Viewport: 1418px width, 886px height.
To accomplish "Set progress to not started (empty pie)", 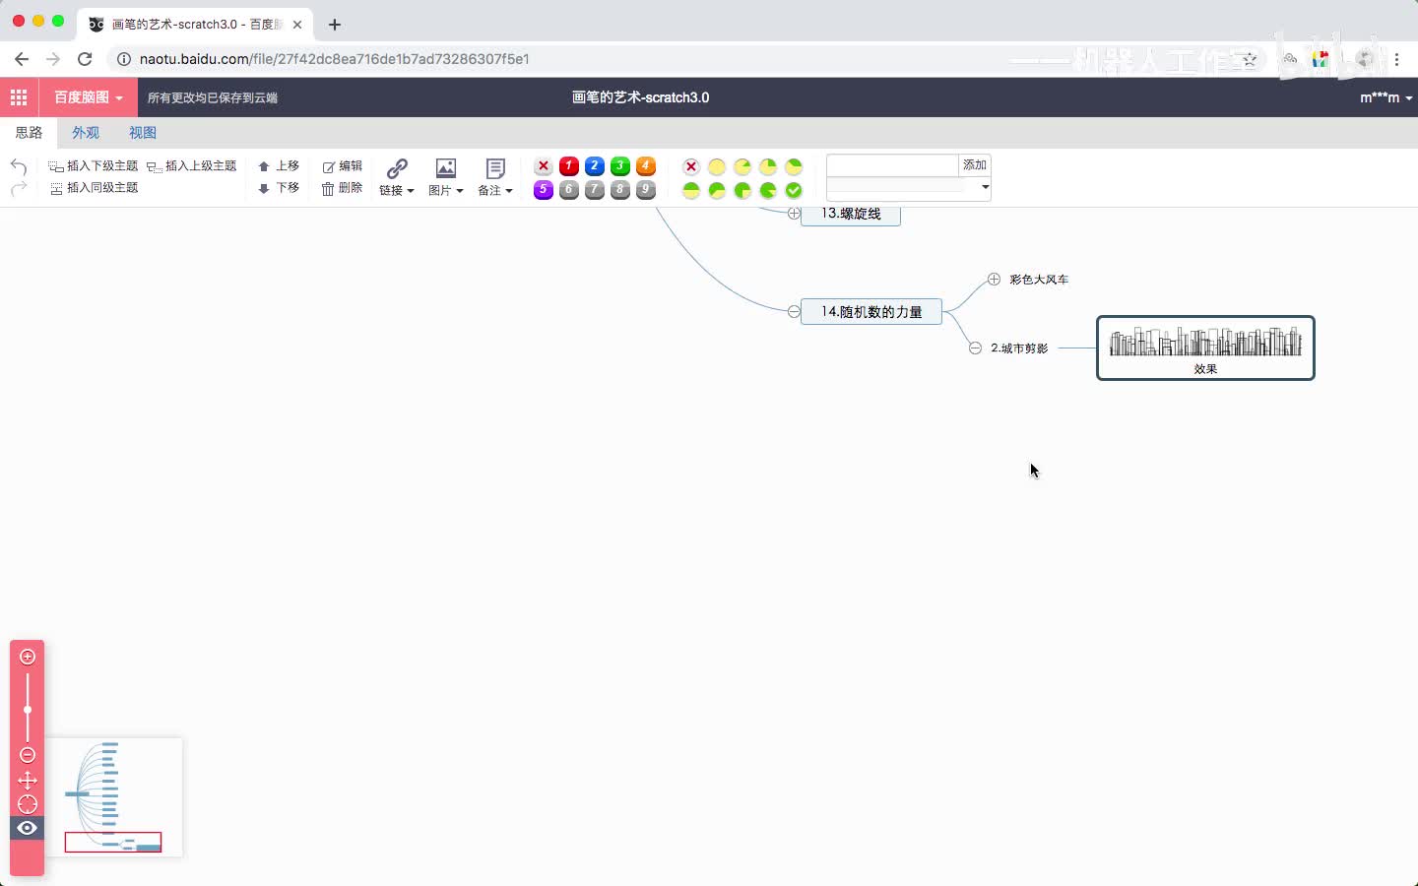I will tap(717, 166).
